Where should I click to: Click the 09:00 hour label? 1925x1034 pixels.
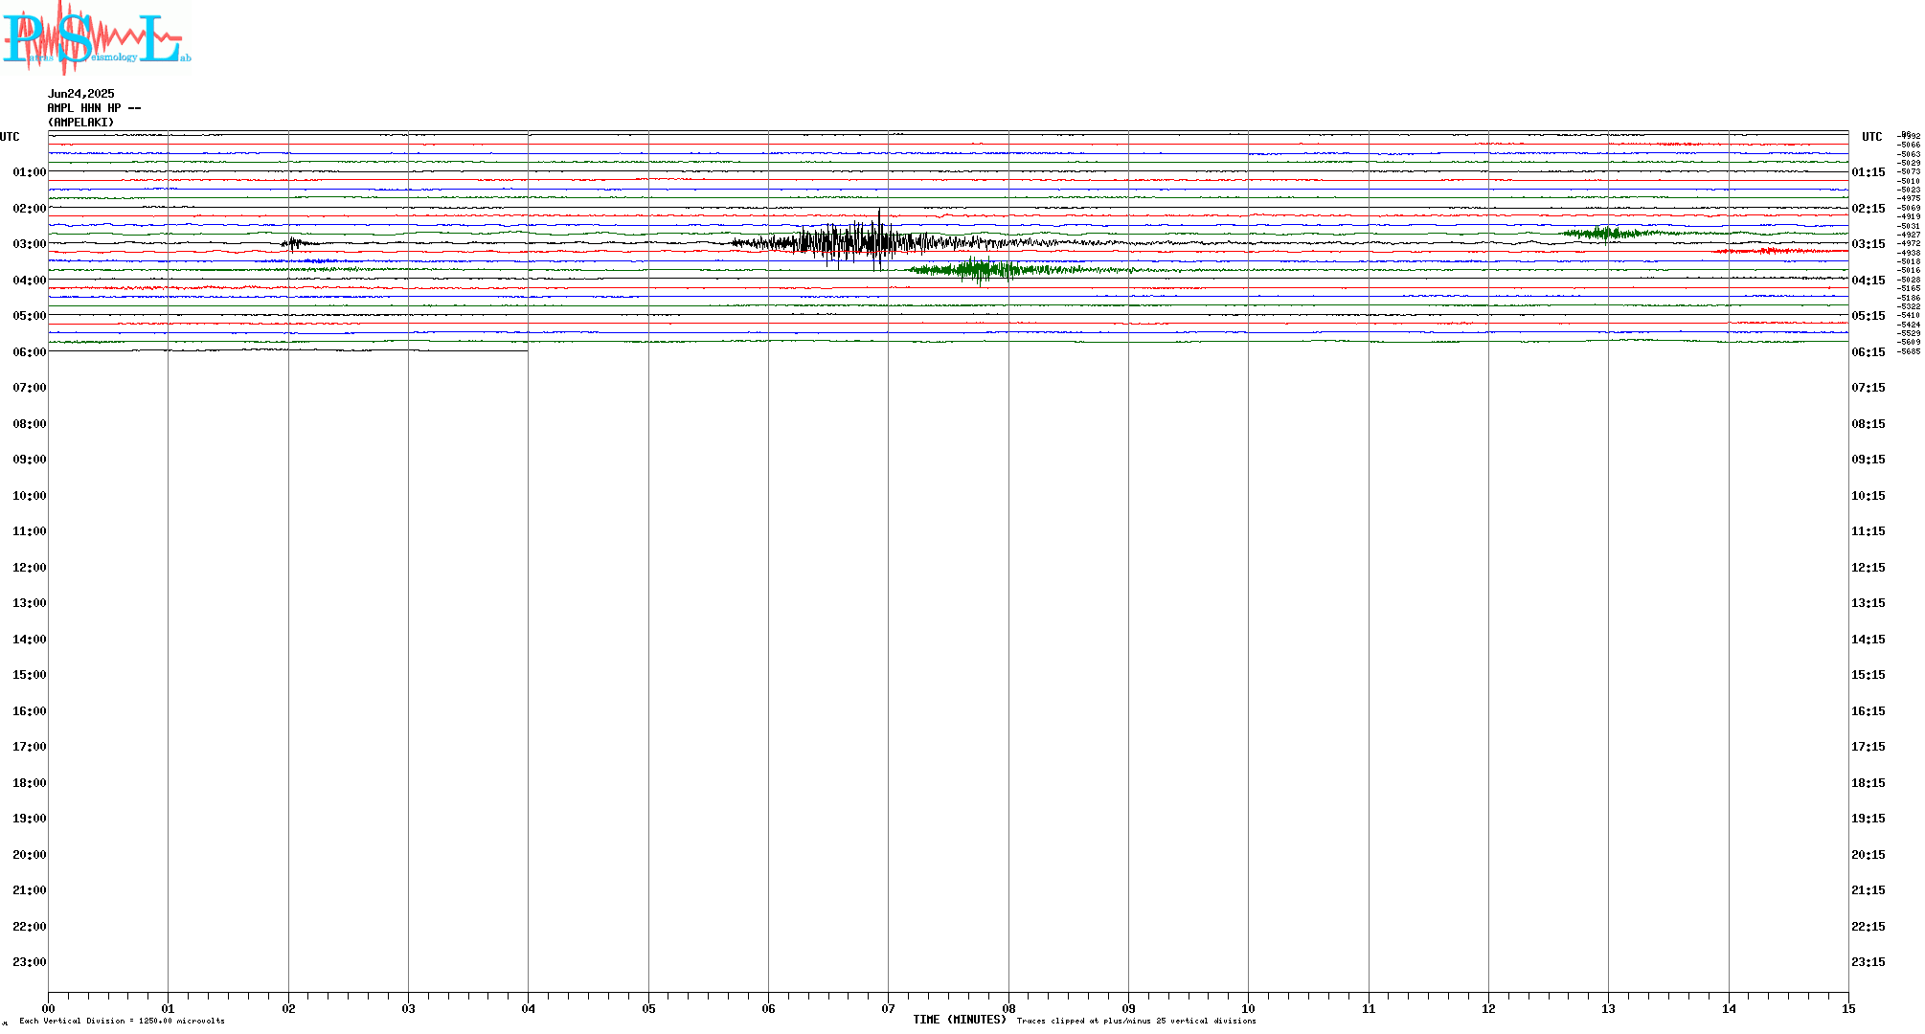(29, 460)
